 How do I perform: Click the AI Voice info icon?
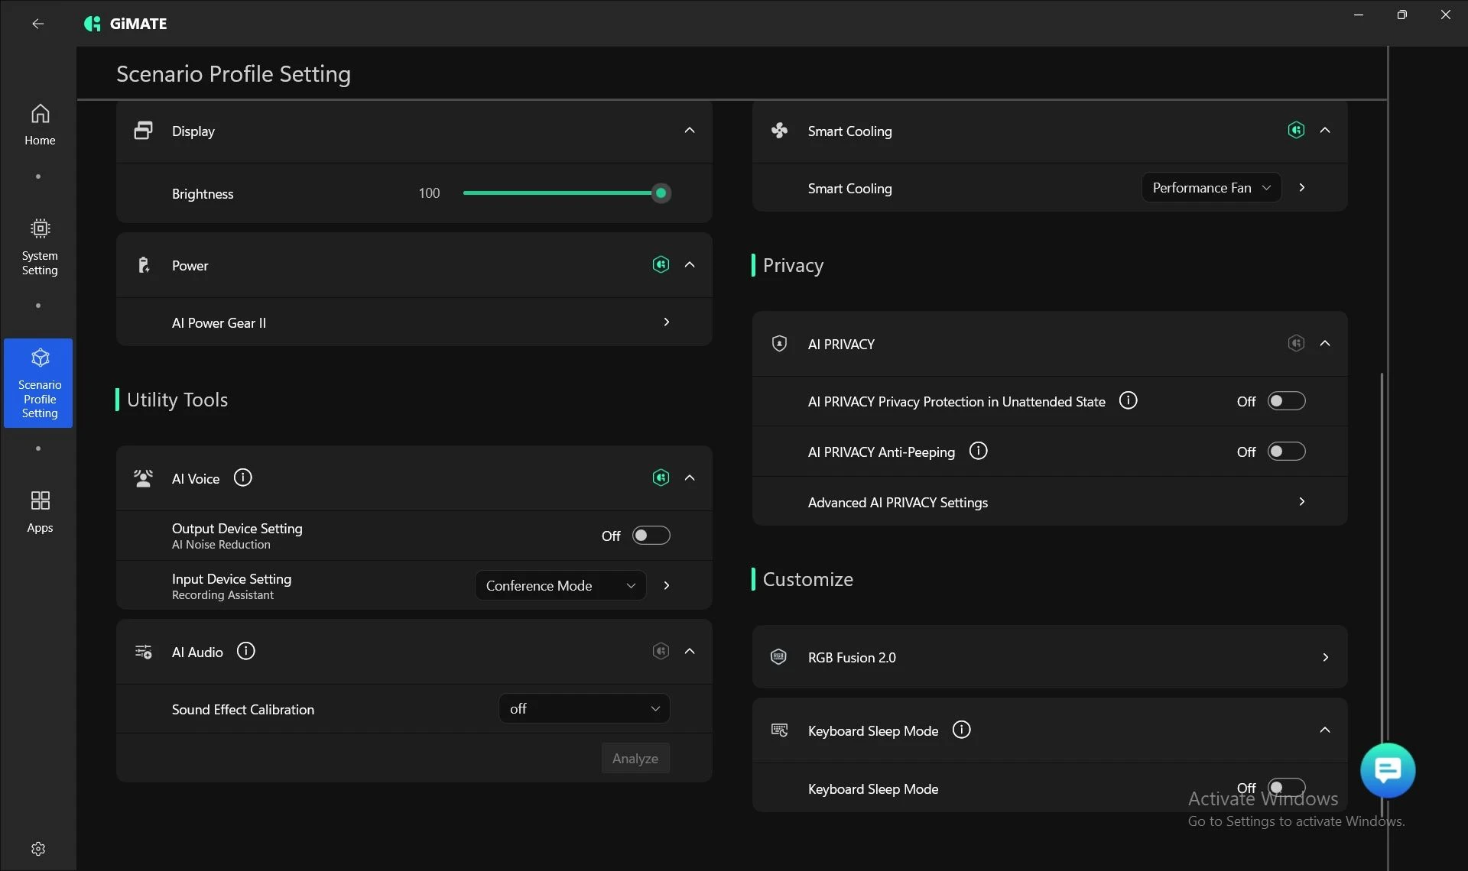click(242, 478)
